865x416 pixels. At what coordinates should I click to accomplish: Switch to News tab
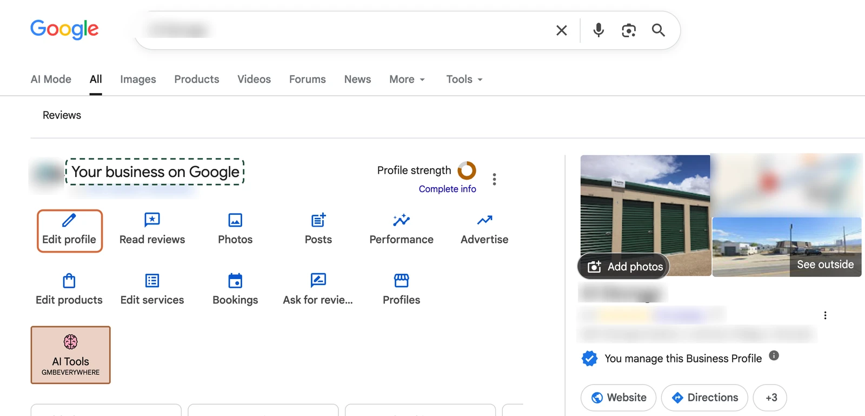[x=358, y=79]
